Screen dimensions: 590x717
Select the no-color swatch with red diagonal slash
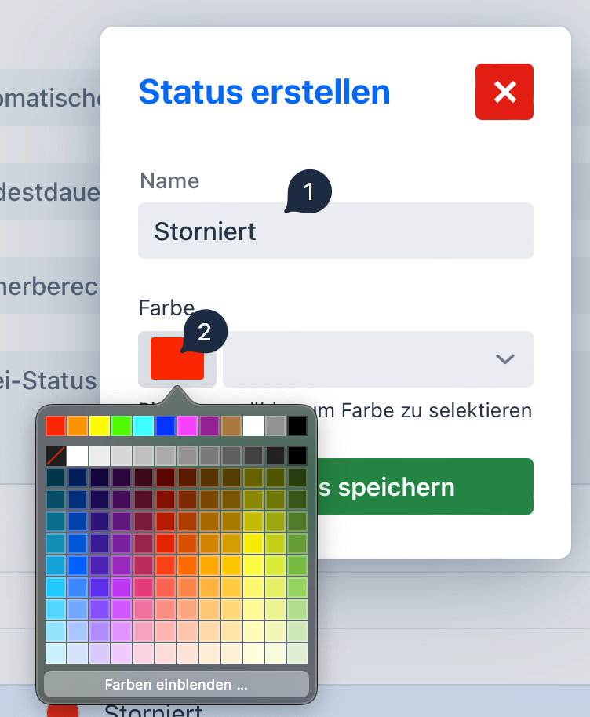[56, 455]
